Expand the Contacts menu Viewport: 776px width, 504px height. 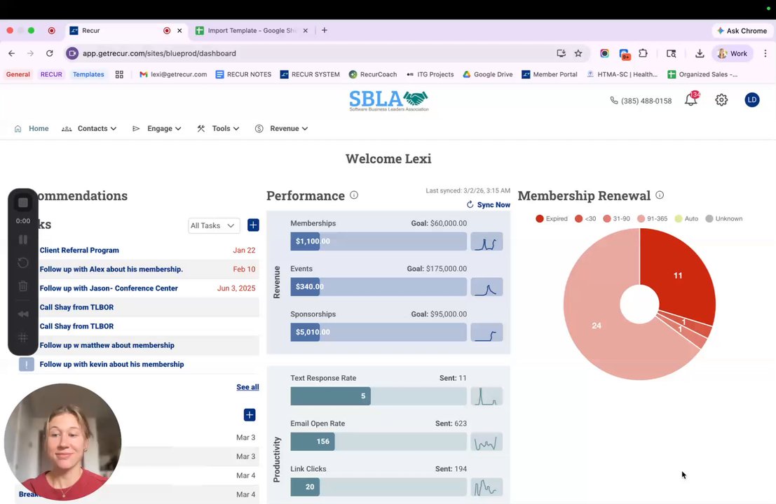[89, 129]
